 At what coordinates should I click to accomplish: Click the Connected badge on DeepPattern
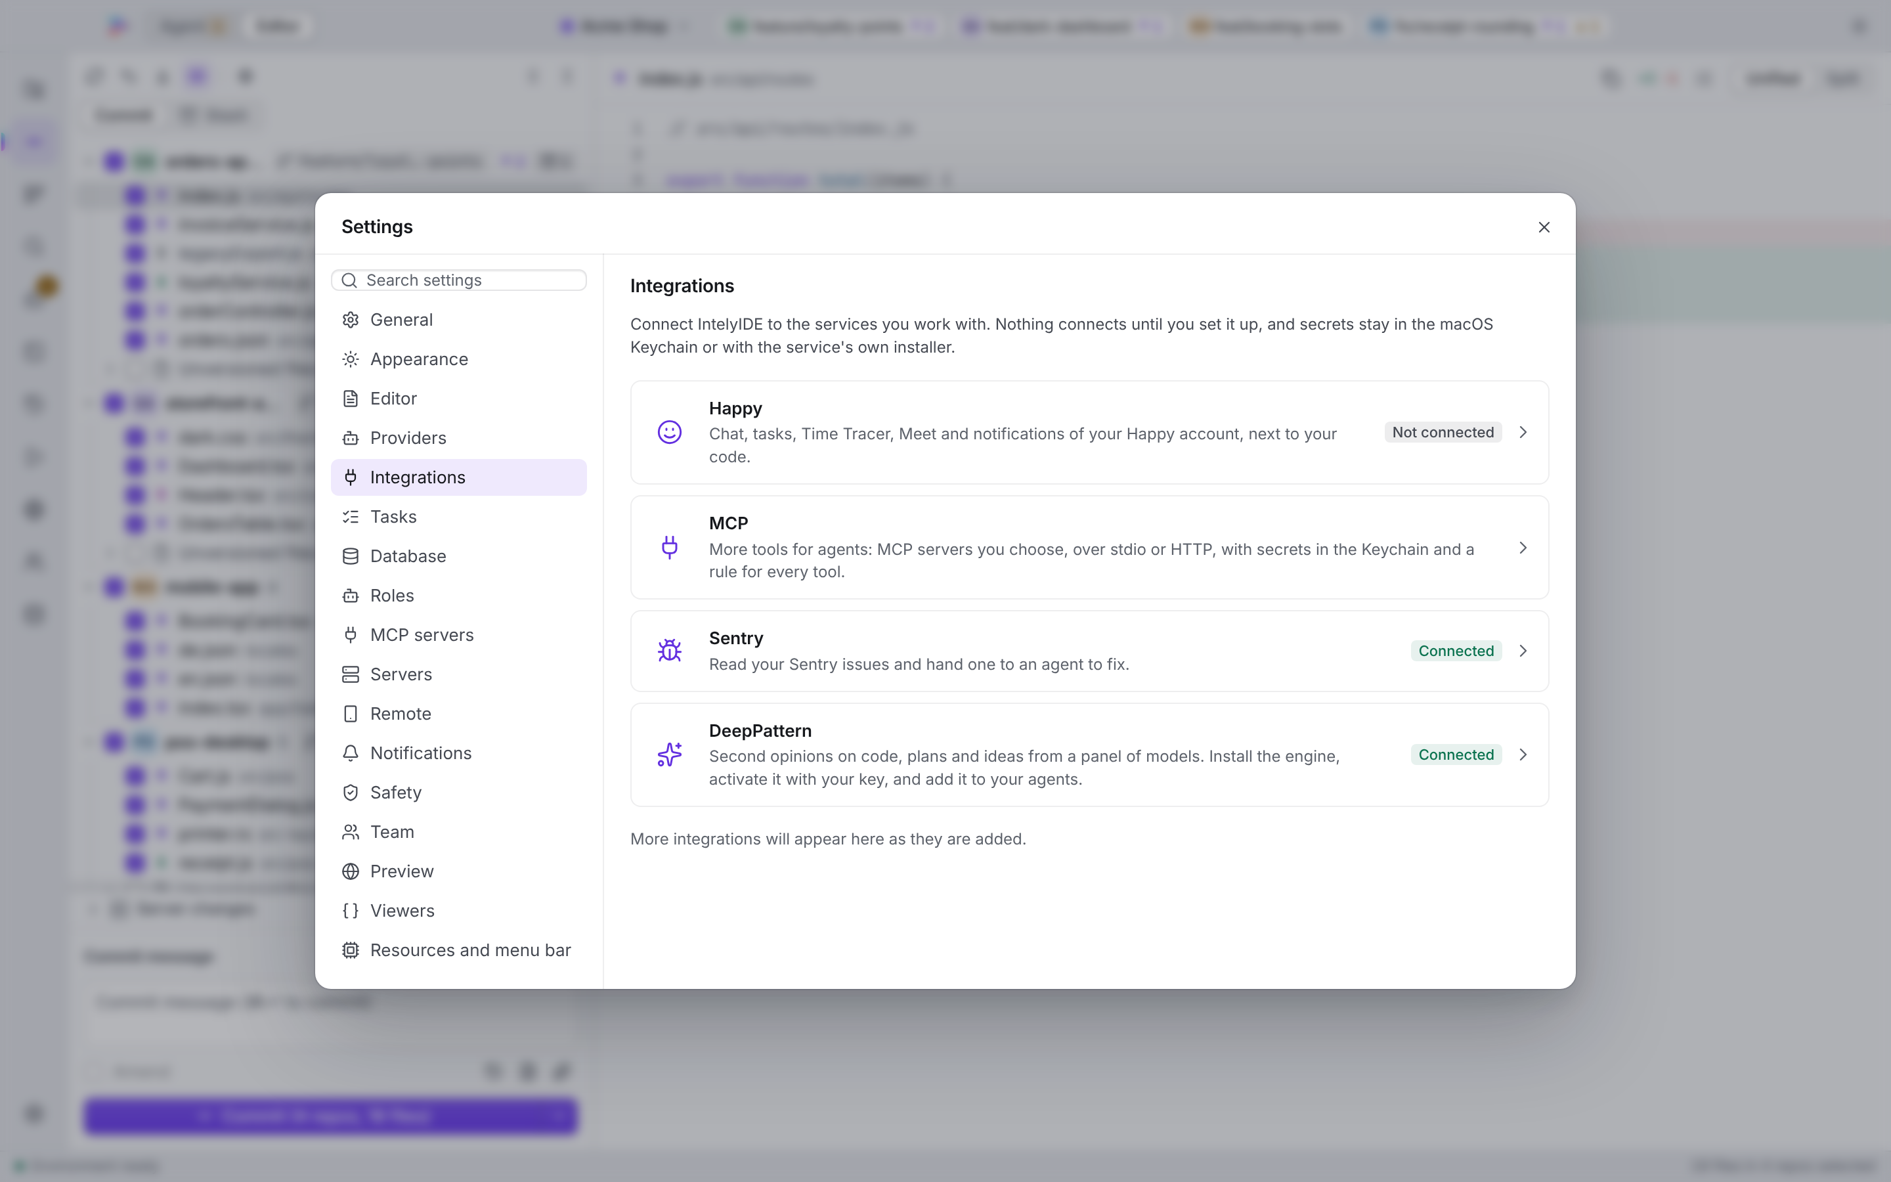(1456, 755)
